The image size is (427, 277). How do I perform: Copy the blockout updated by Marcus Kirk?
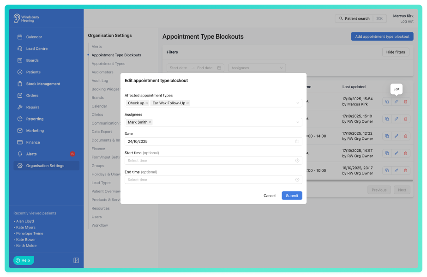coord(387,102)
